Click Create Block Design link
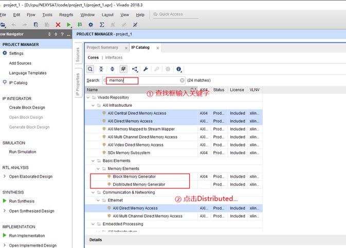The image size is (346, 248). point(27,107)
